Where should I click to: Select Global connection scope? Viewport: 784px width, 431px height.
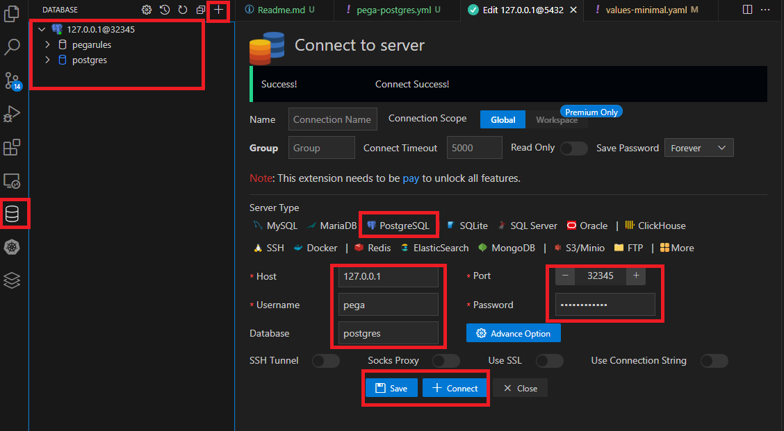click(x=503, y=119)
